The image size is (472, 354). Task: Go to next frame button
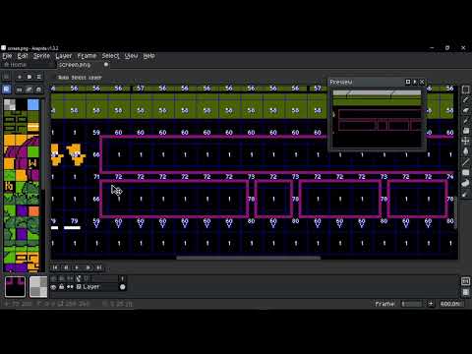88,267
